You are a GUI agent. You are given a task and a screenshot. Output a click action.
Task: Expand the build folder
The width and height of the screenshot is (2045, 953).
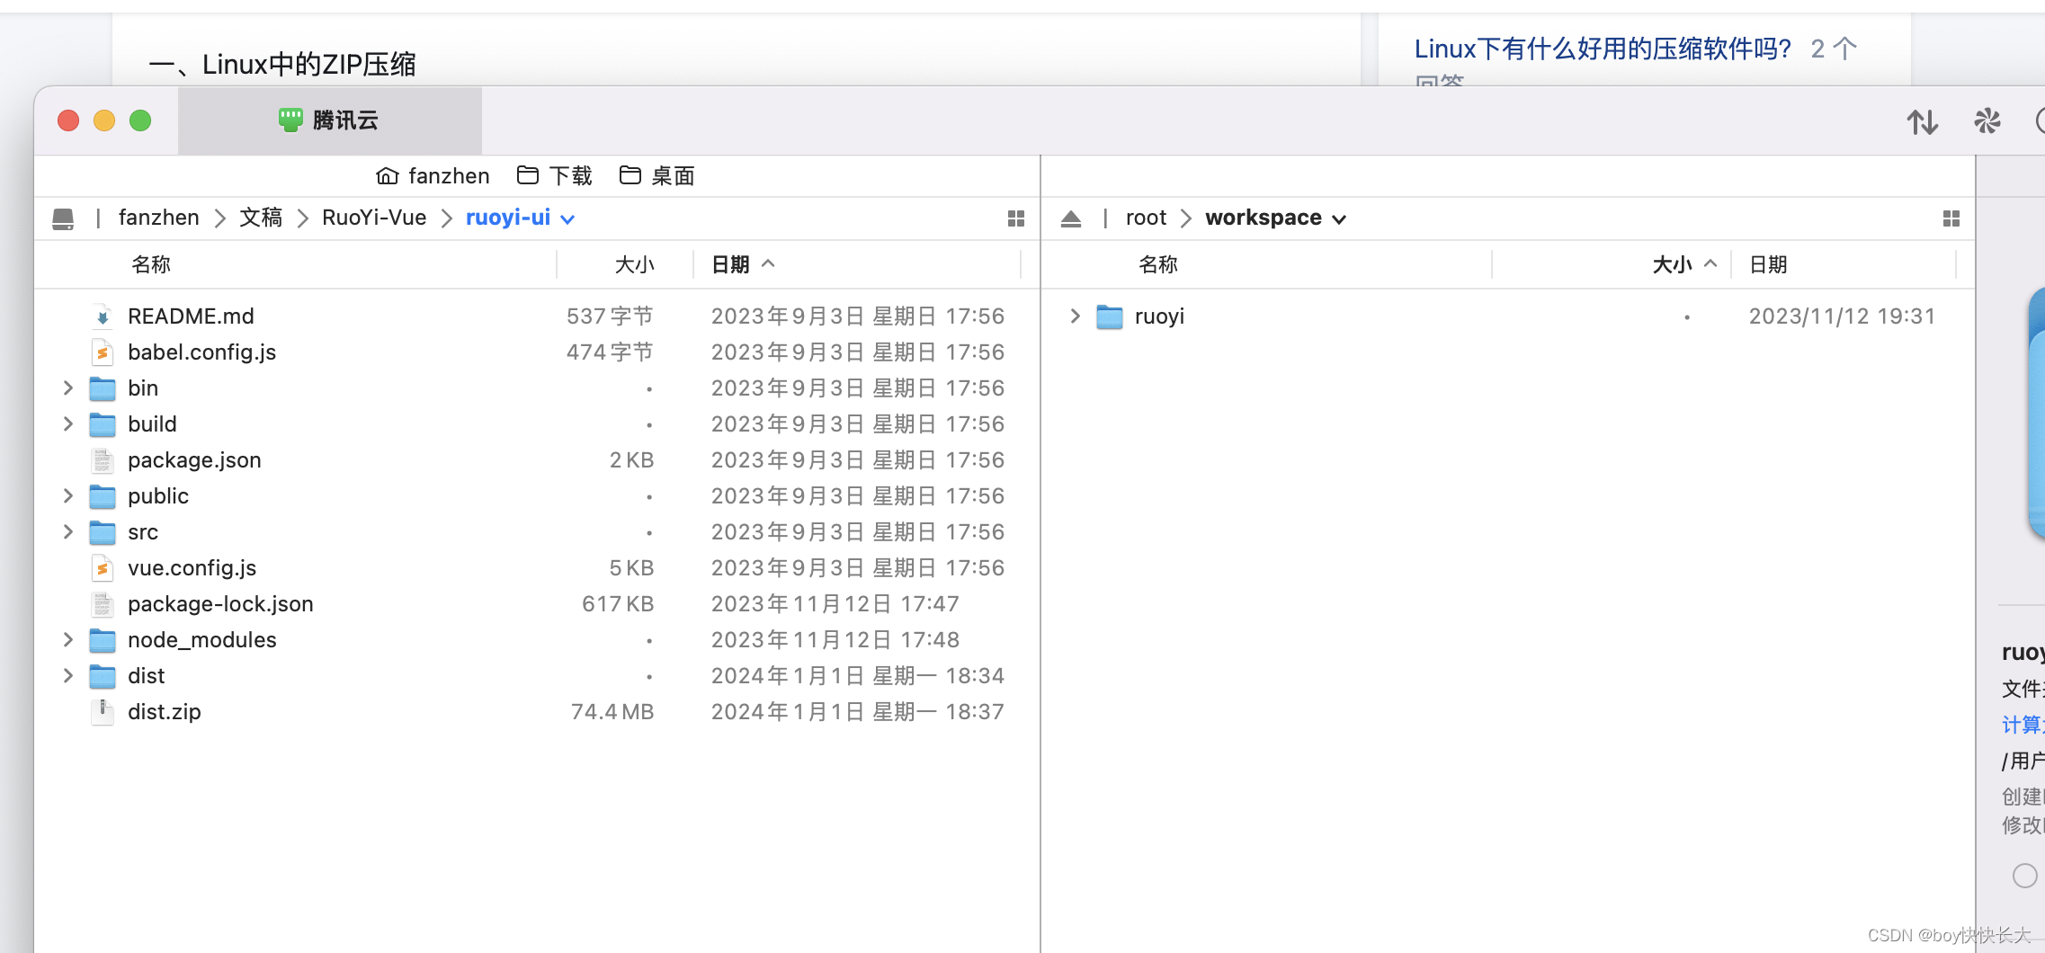click(68, 424)
